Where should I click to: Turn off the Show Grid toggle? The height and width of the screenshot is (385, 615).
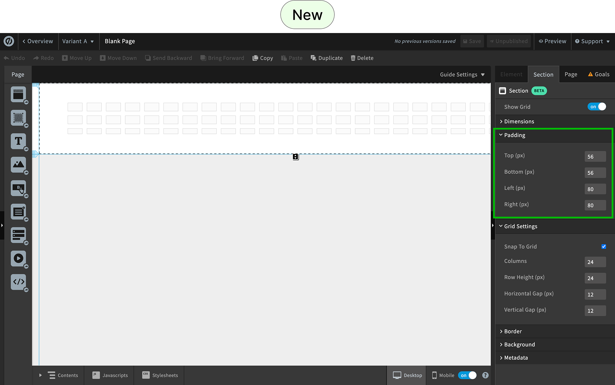click(597, 107)
